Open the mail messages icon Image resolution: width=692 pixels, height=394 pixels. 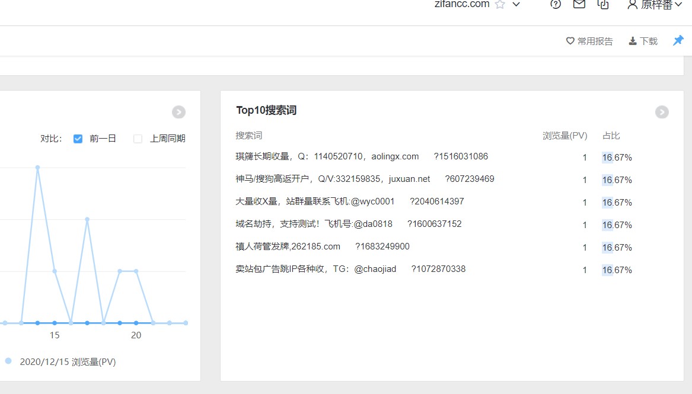point(579,5)
